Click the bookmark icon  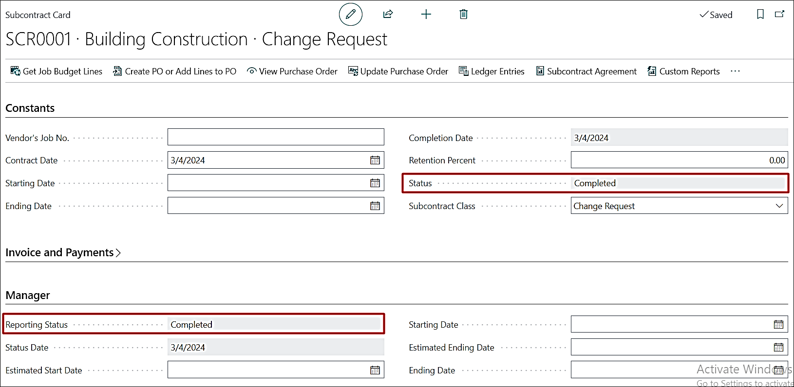[760, 14]
